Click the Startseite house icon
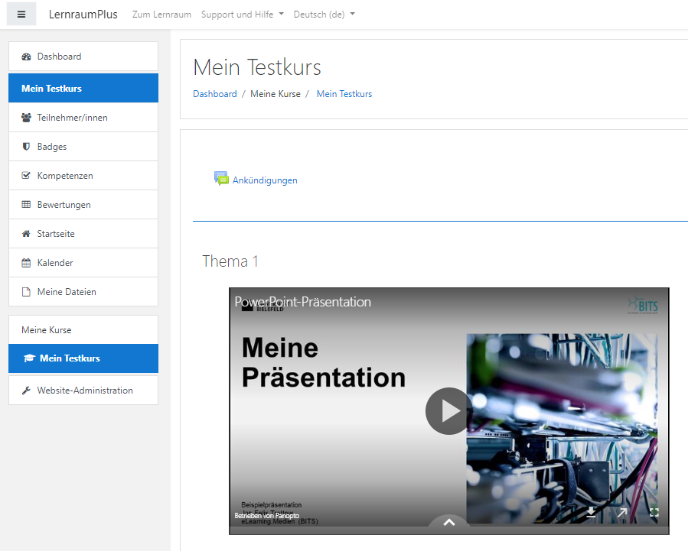688x551 pixels. 26,233
